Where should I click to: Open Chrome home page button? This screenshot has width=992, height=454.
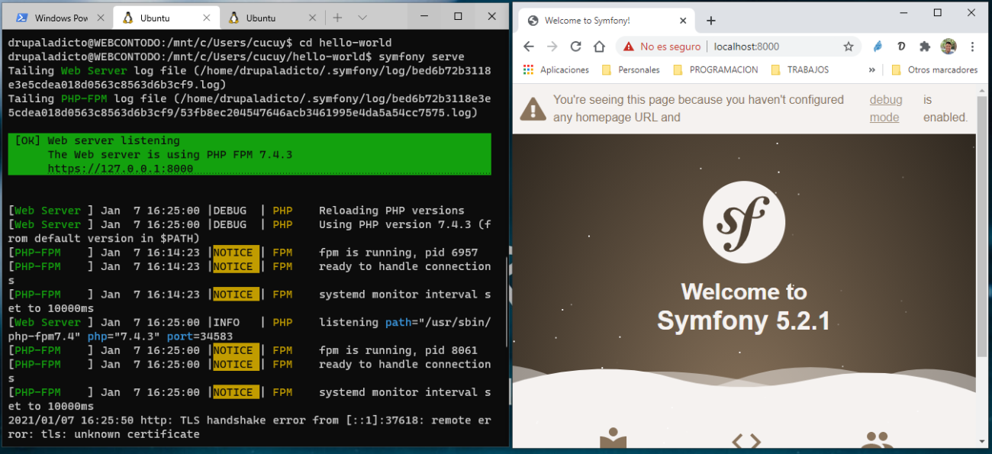click(599, 47)
